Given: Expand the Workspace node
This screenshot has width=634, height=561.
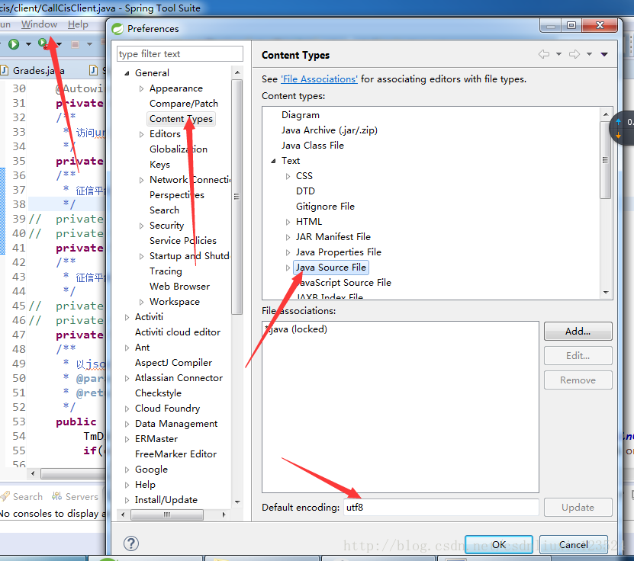Looking at the screenshot, I should pos(141,302).
